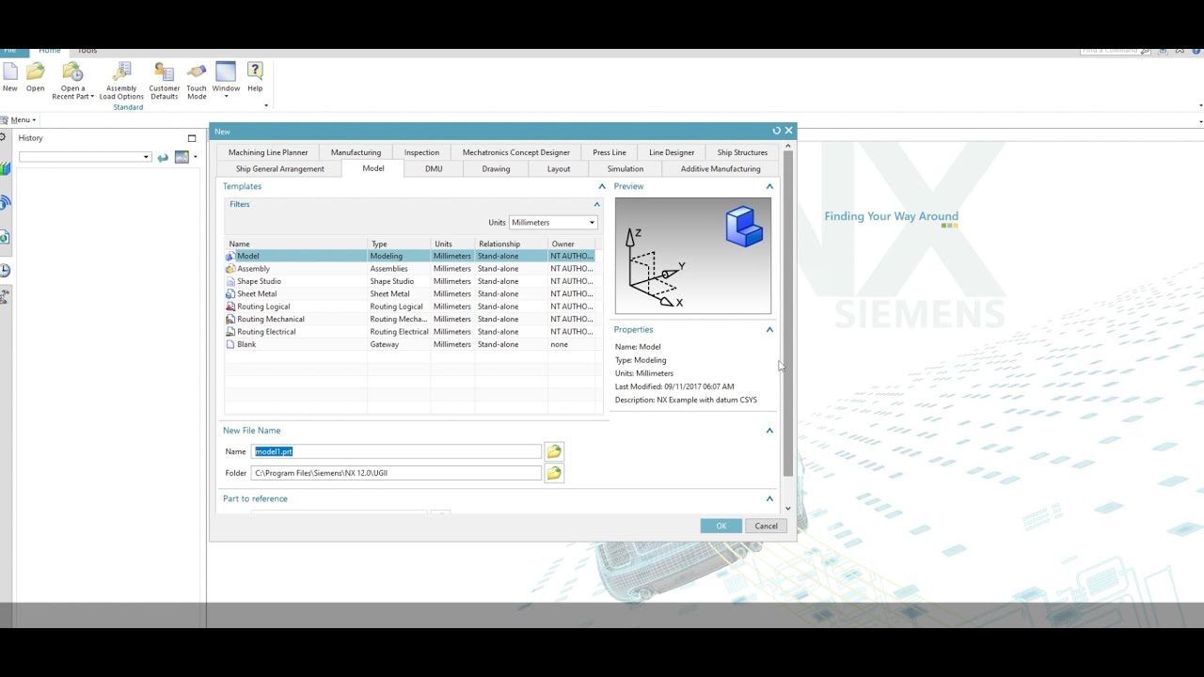Switch to the Ship Structures tab
Image resolution: width=1204 pixels, height=677 pixels.
point(742,152)
